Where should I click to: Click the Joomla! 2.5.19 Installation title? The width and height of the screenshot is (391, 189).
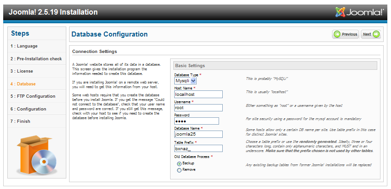[53, 12]
